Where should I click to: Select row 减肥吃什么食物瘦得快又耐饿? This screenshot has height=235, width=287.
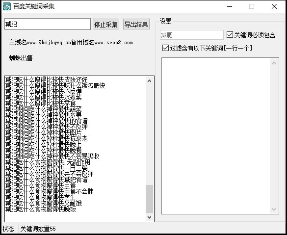pyautogui.click(x=43, y=203)
